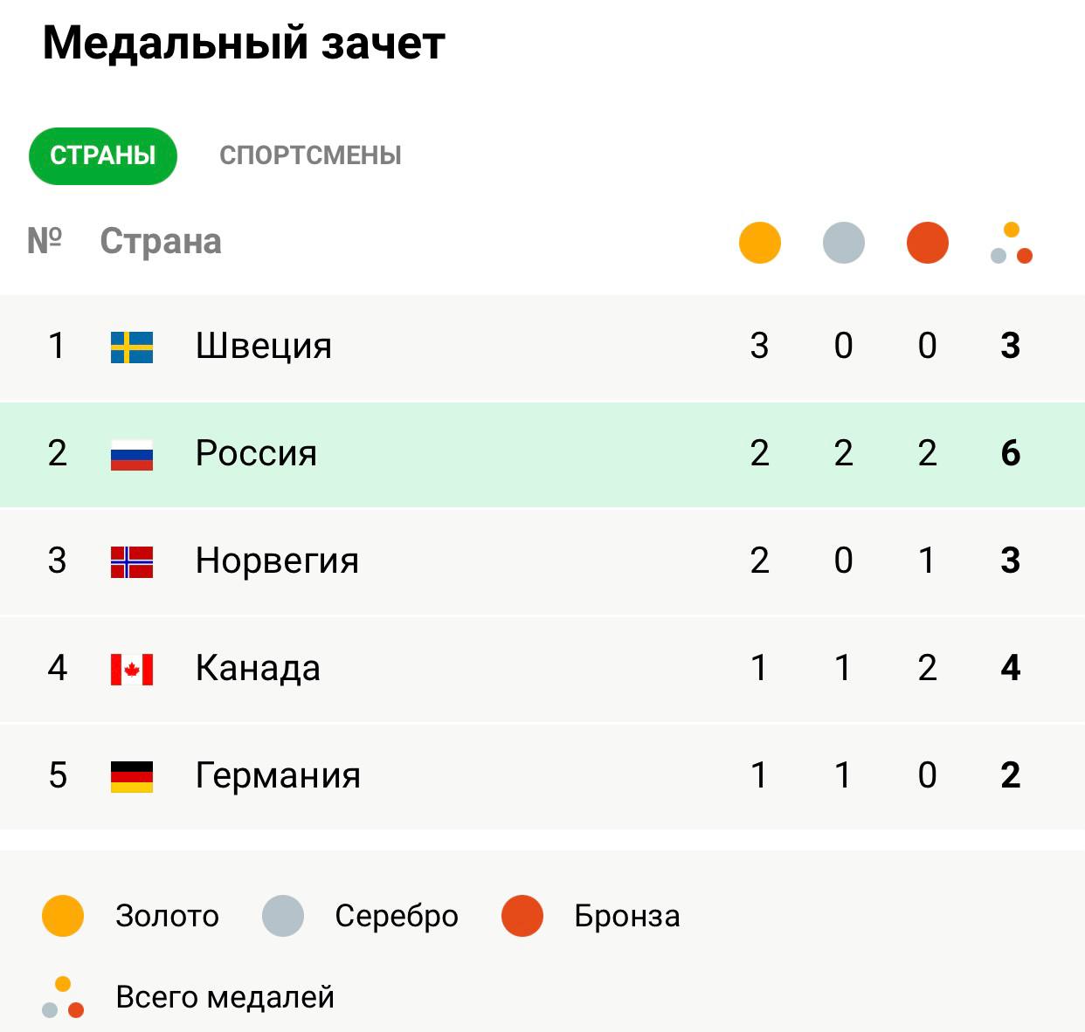1085x1032 pixels.
Task: Click the Russia flag icon
Action: (x=132, y=455)
